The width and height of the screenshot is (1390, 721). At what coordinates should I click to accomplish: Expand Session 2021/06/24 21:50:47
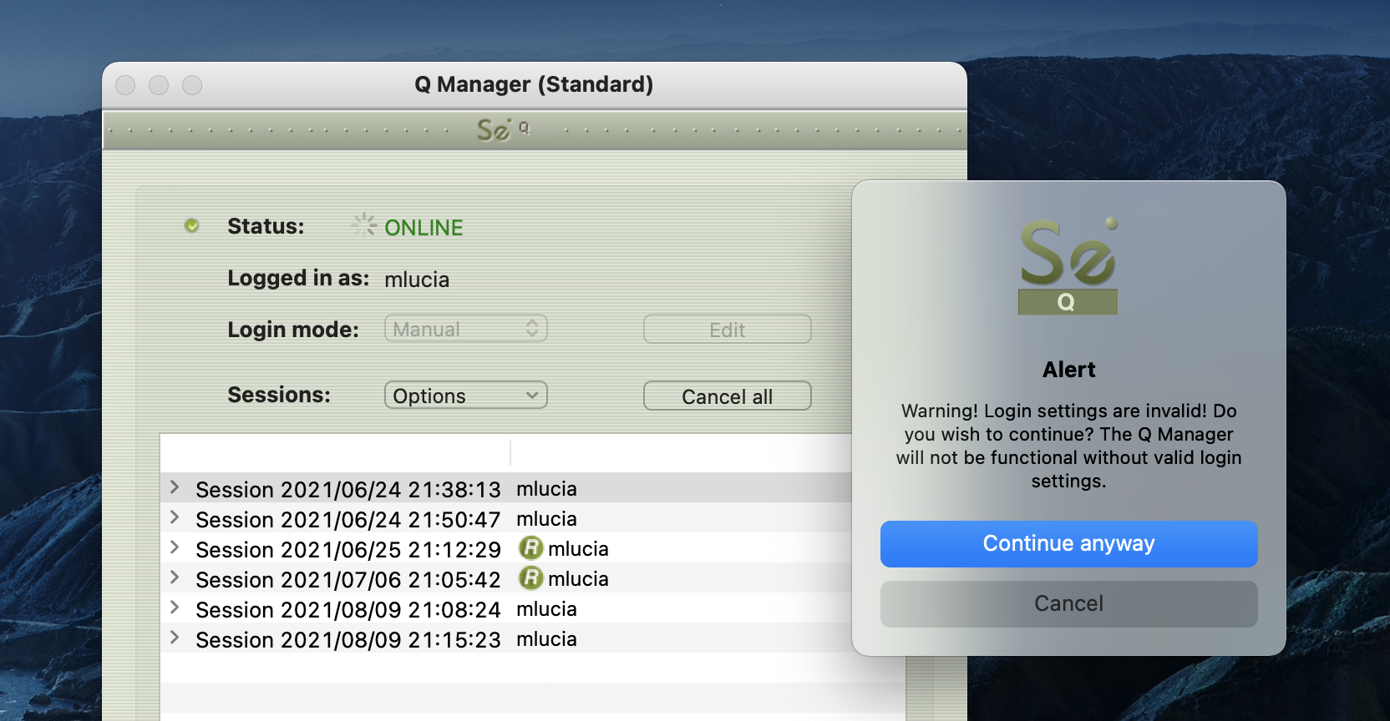[175, 517]
